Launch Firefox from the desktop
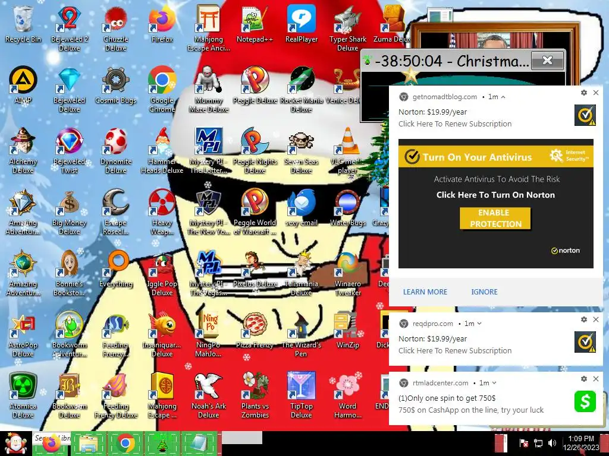Image resolution: width=609 pixels, height=456 pixels. 162,24
